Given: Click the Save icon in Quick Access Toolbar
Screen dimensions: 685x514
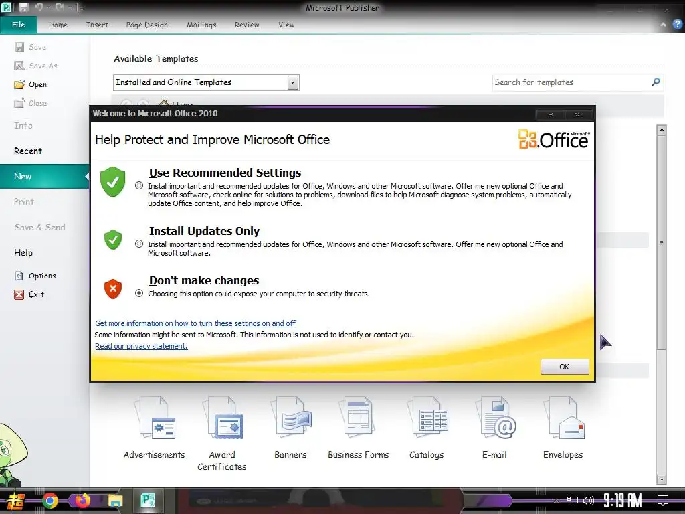Looking at the screenshot, I should (23, 7).
